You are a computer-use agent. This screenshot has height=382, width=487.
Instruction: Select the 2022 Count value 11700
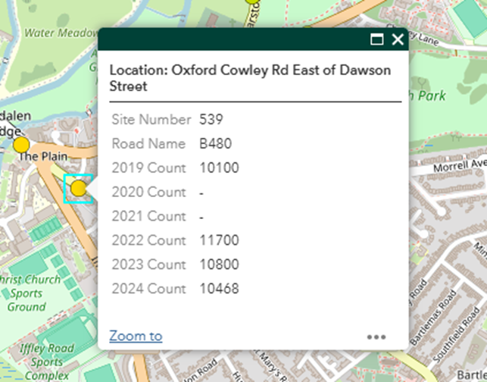(219, 241)
